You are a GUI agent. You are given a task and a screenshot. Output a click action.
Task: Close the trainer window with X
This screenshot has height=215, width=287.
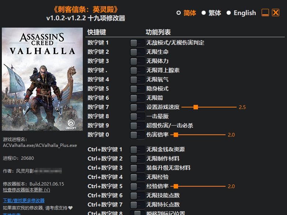(x=276, y=13)
